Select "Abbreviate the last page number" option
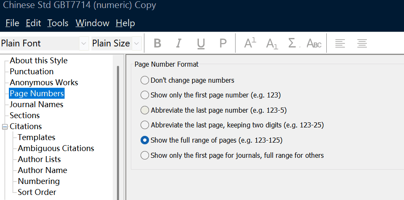404x200 pixels. pos(145,110)
